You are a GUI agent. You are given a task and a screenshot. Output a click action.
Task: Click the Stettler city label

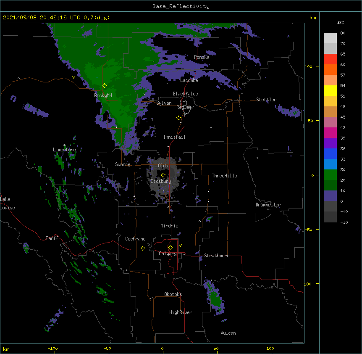266,100
